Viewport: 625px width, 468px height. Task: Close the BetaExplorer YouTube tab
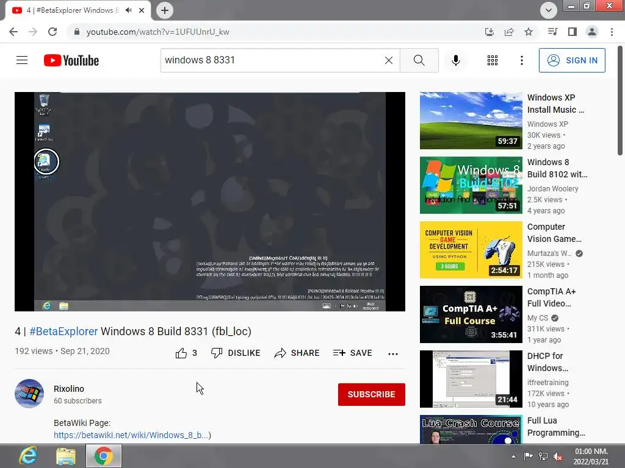[x=142, y=10]
